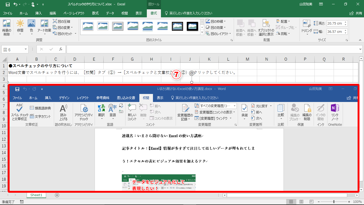Compress pictures with 図の圧縮
The width and height of the screenshot is (364, 205).
pyautogui.click(x=62, y=21)
